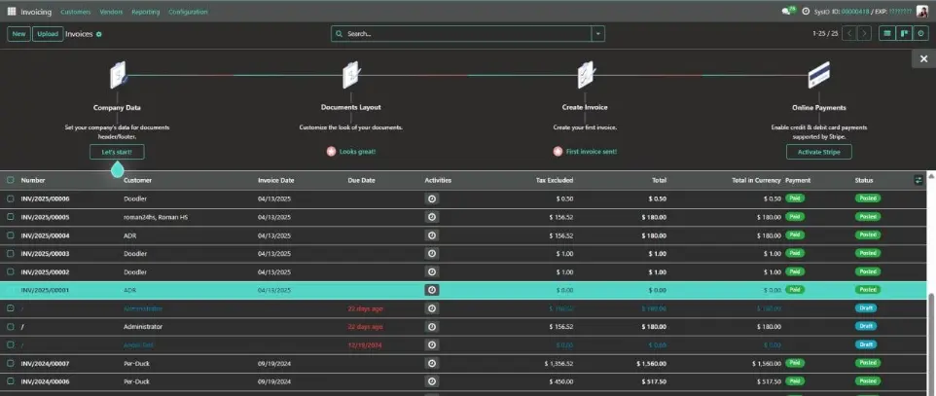Screen dimensions: 936x396
Task: Open the Reporting menu
Action: 145,12
